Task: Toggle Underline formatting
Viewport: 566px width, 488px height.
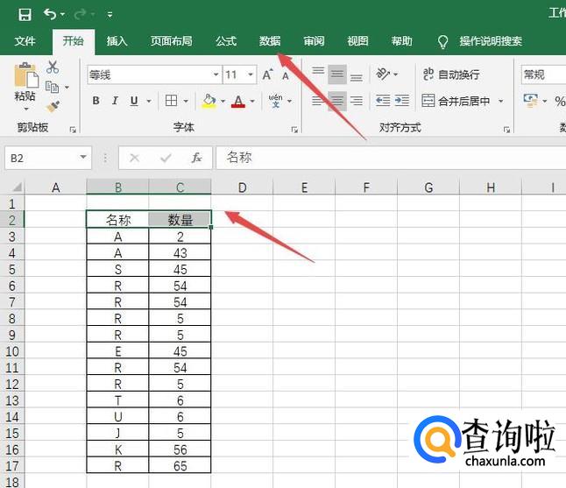Action: click(134, 101)
